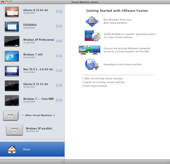Click the Windows 7...- from MBP name
Screen dimensions: 170x164
point(39,99)
